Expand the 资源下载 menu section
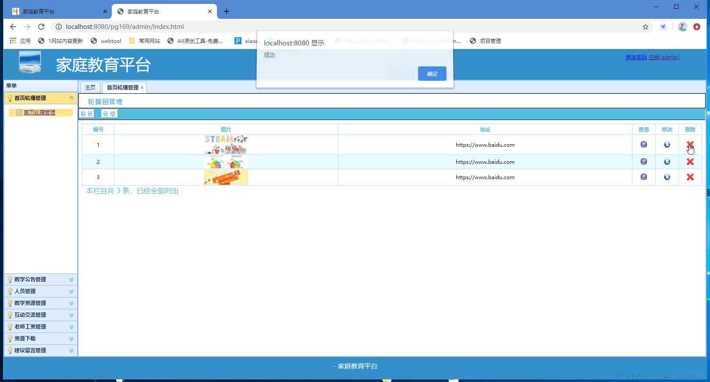 point(71,339)
